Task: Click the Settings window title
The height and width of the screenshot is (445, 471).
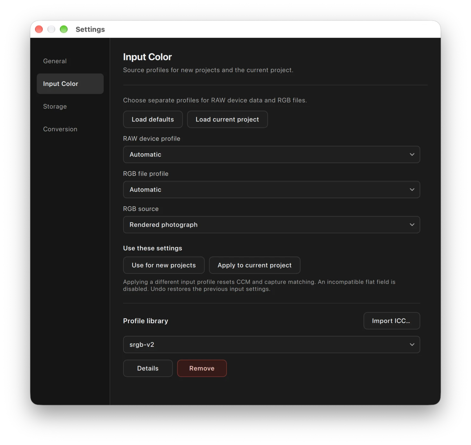Action: (x=90, y=29)
